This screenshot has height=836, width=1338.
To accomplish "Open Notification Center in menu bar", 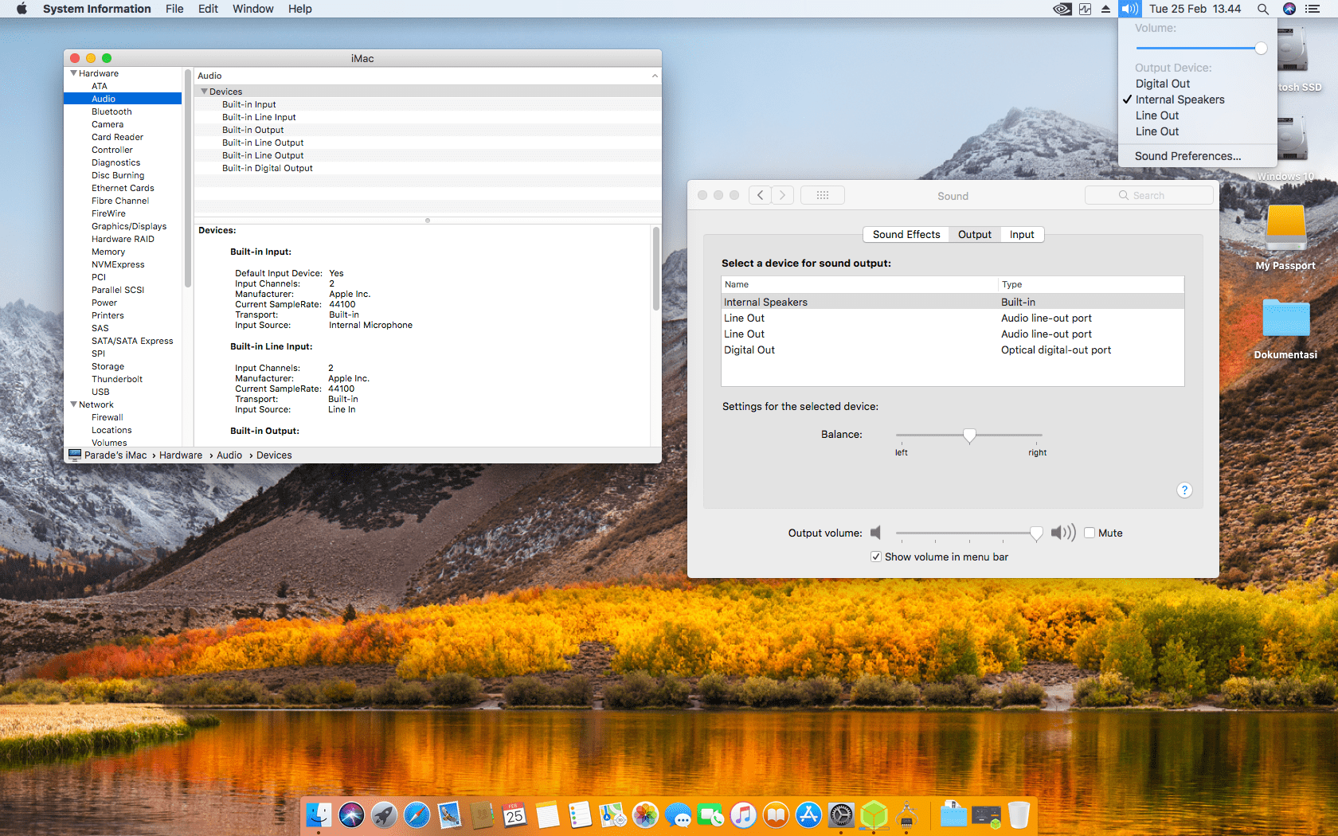I will [1313, 9].
